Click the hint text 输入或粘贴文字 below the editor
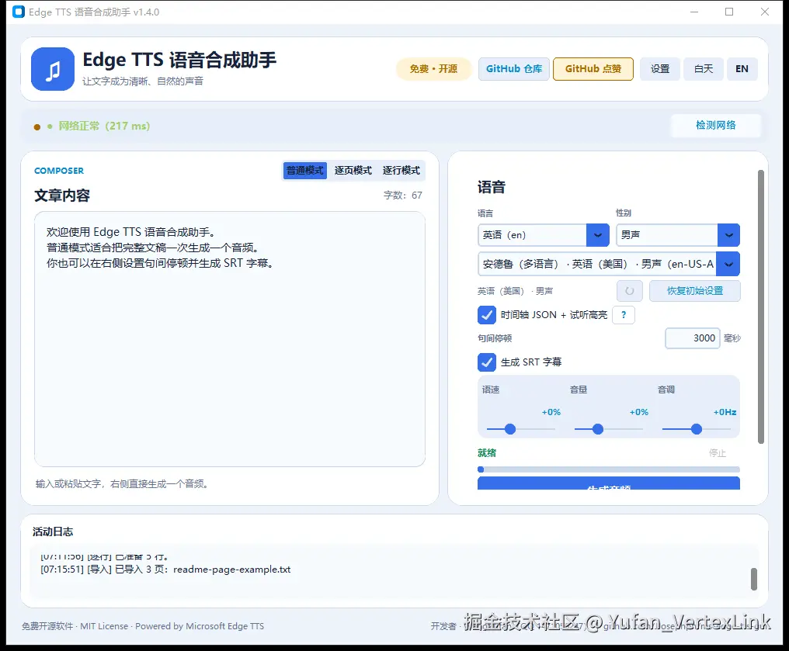The height and width of the screenshot is (651, 789). click(x=122, y=484)
